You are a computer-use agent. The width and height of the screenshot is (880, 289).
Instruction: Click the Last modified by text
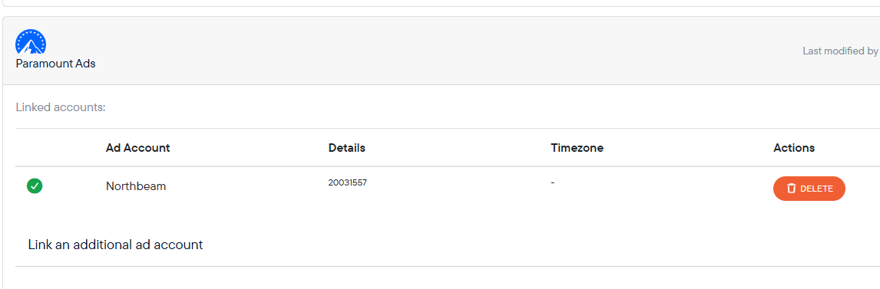840,51
